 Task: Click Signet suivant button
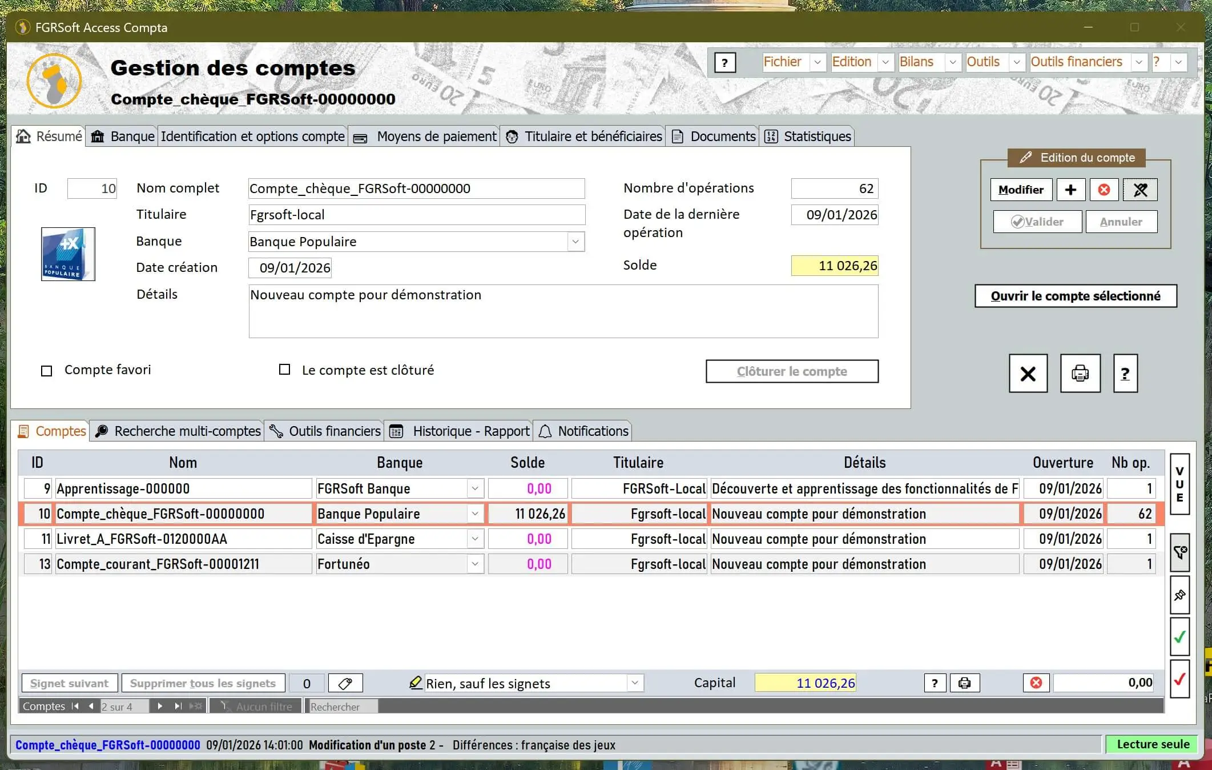click(69, 683)
